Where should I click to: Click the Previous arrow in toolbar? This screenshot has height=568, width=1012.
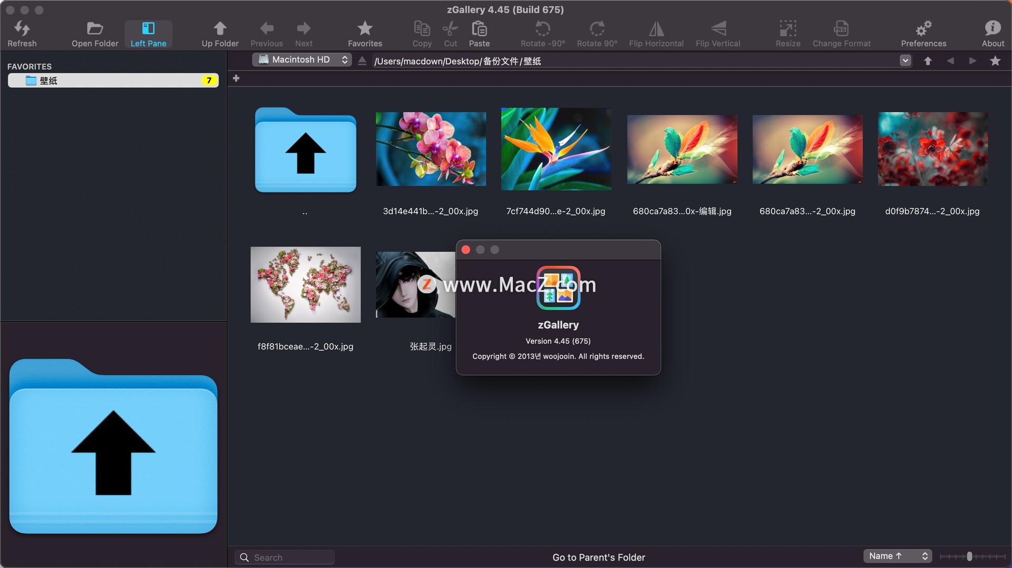[x=267, y=34]
